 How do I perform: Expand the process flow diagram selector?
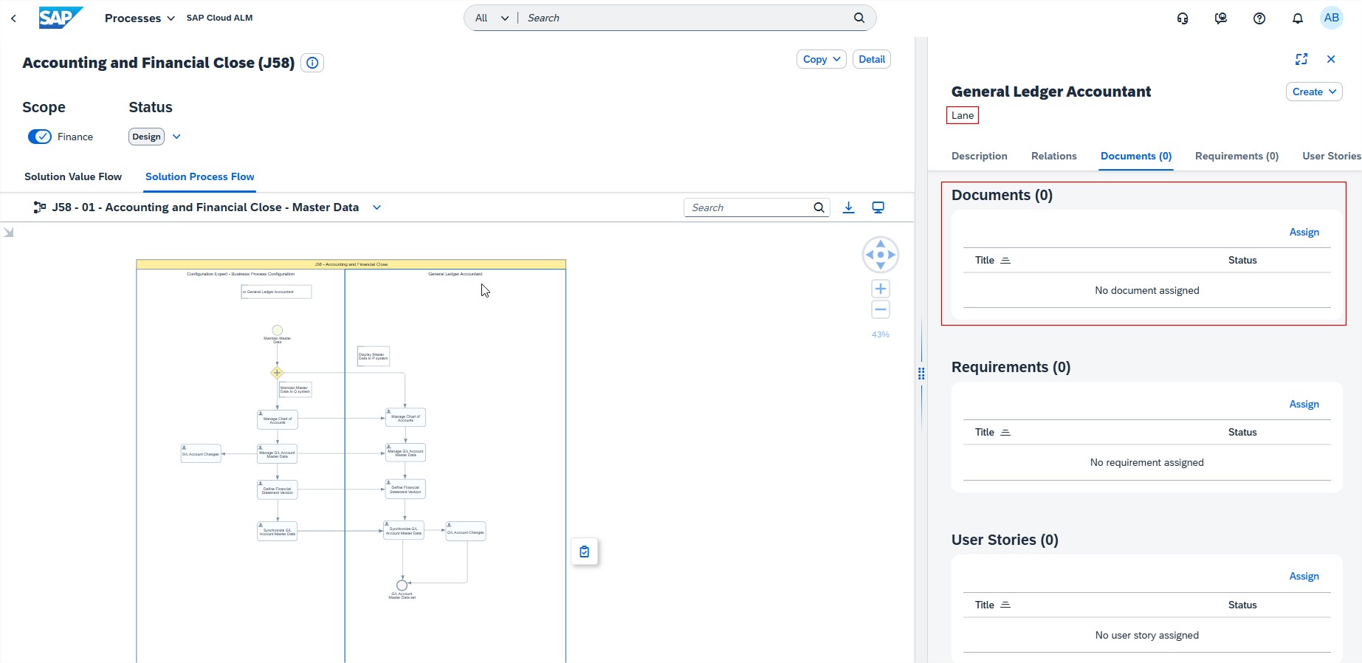[x=376, y=207]
